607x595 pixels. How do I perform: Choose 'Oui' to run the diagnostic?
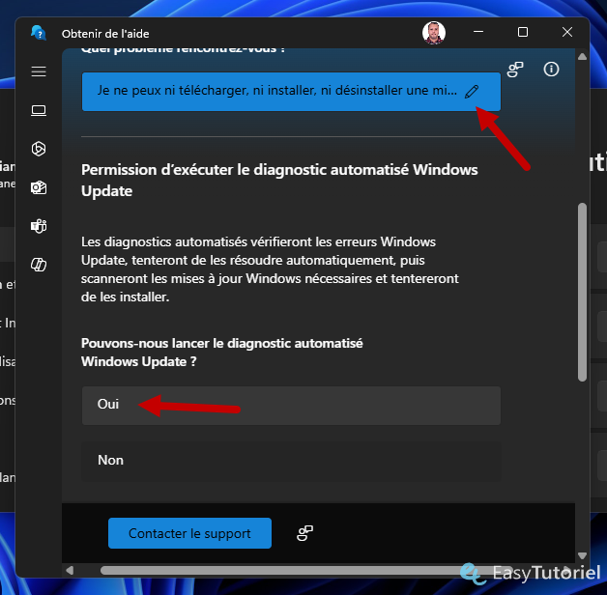tap(291, 406)
